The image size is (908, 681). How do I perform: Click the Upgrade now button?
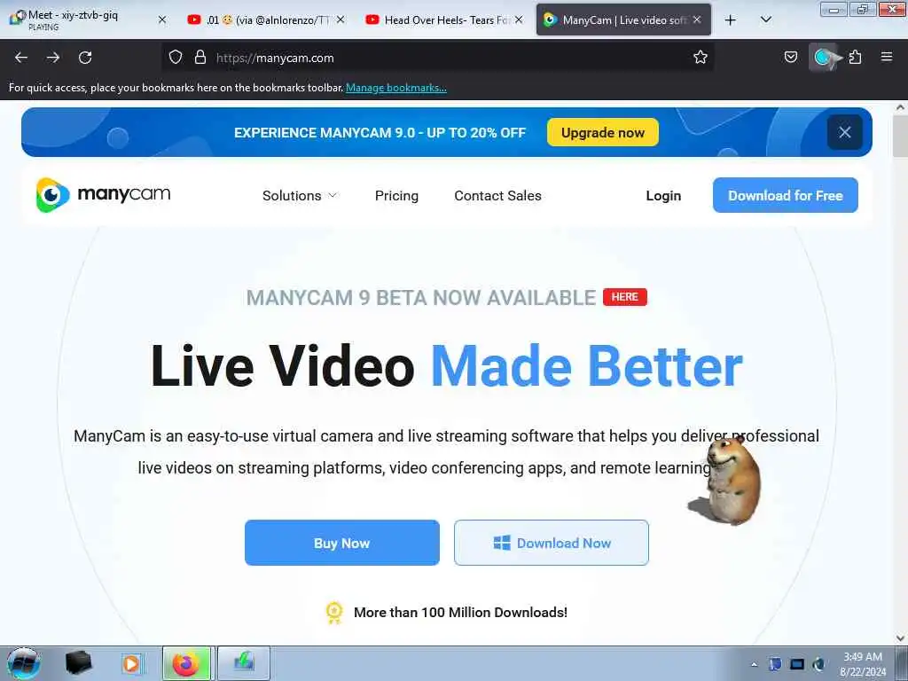coord(602,133)
